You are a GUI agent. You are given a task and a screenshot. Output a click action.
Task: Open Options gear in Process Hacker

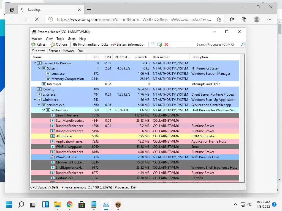tap(53, 45)
